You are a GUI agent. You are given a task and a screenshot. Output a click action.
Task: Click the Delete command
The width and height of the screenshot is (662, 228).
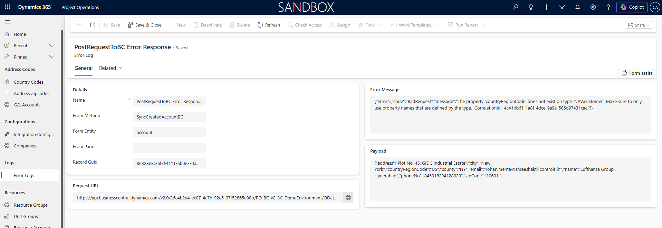tap(240, 25)
